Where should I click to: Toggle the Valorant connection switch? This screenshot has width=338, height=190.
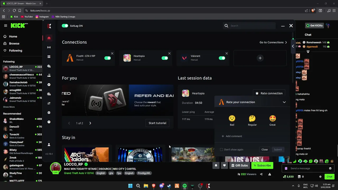222,58
